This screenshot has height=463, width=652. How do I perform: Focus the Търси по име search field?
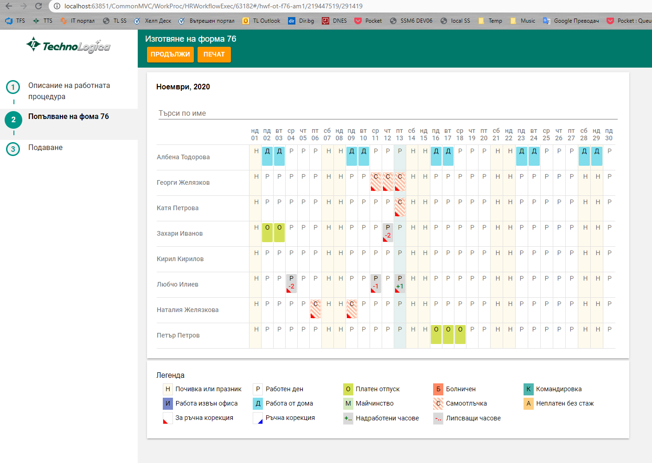pyautogui.click(x=388, y=113)
